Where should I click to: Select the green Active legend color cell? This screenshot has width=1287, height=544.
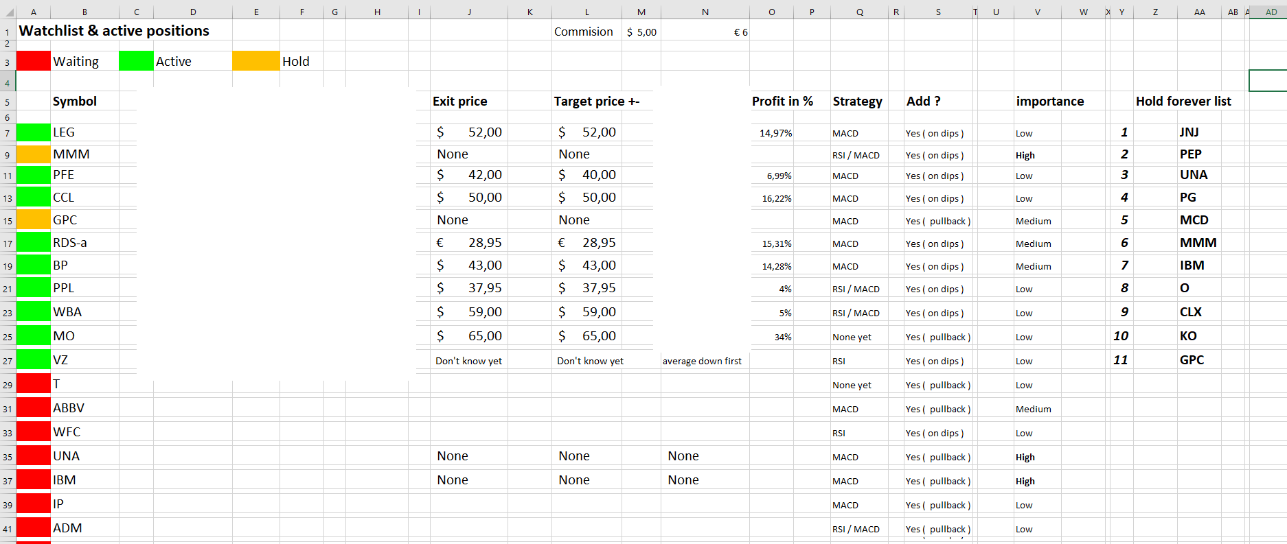coord(136,61)
